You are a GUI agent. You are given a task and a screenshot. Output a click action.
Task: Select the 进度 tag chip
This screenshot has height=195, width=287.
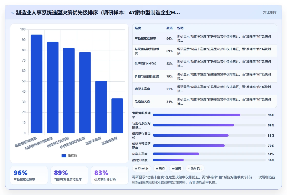pyautogui.click(x=176, y=168)
